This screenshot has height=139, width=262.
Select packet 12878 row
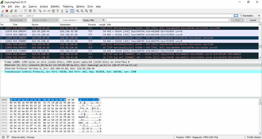click(129, 31)
